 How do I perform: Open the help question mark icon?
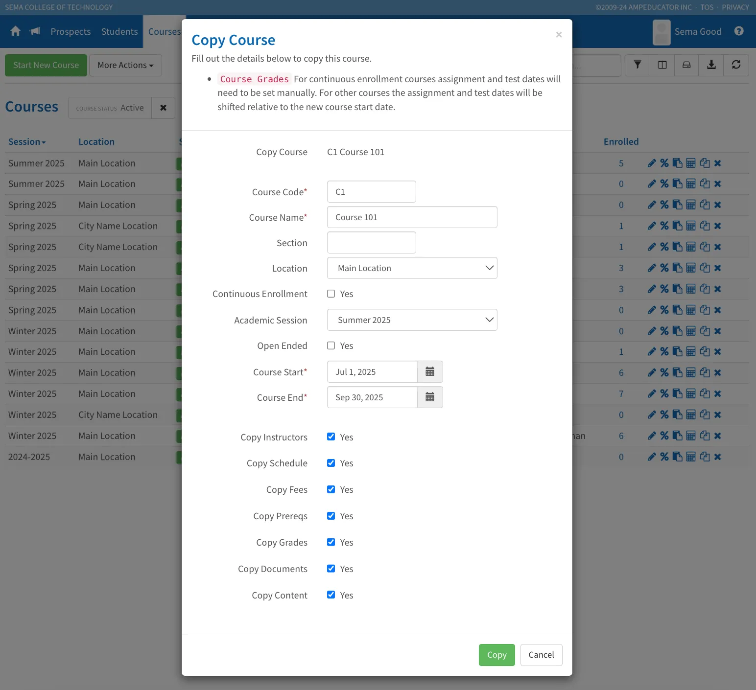pos(739,31)
